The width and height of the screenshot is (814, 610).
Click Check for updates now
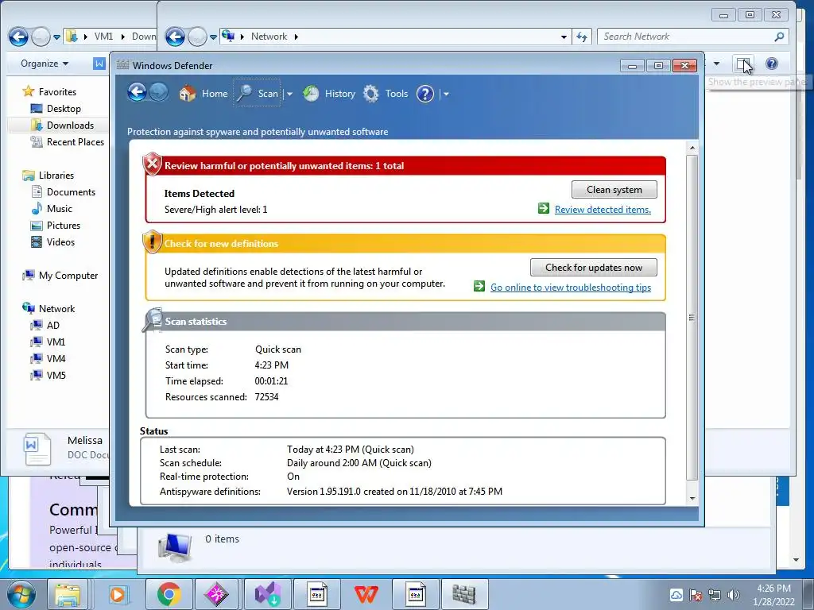[x=593, y=267]
